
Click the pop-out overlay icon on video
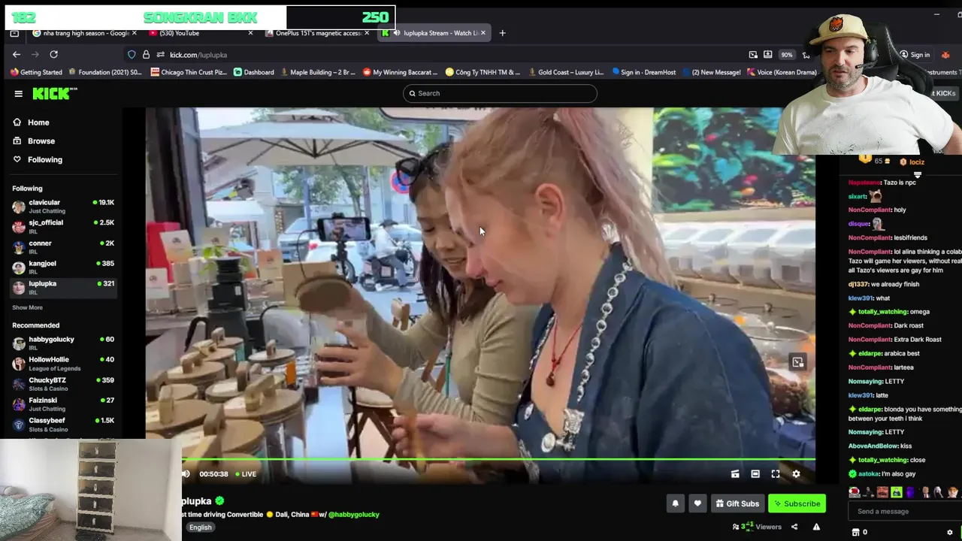click(797, 362)
